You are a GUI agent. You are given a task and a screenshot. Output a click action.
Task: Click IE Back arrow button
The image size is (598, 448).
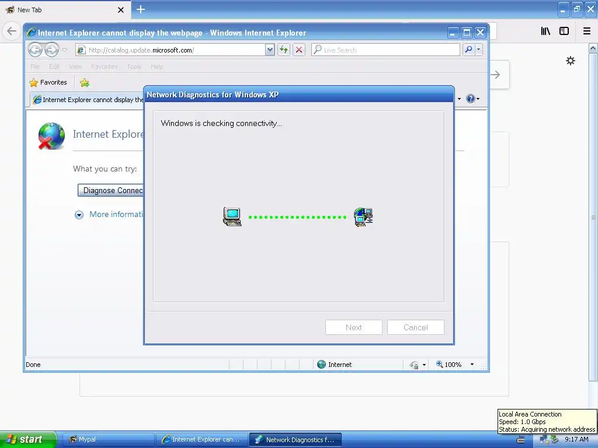coord(35,50)
